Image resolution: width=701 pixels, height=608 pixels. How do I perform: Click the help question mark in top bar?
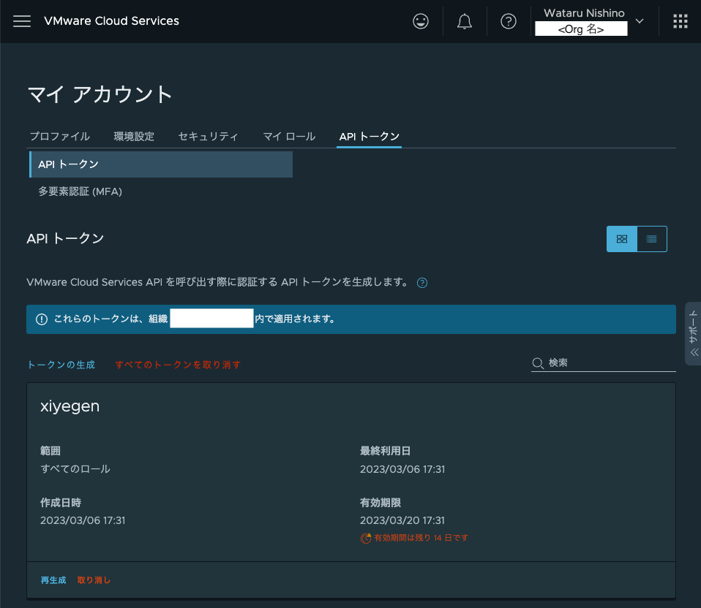(508, 20)
